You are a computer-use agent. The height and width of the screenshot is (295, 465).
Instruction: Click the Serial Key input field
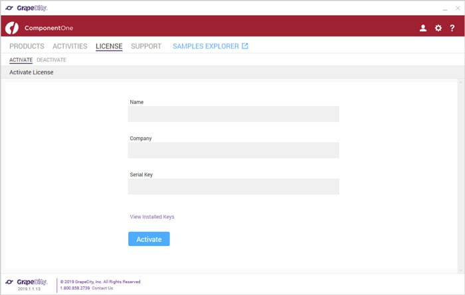click(x=233, y=186)
